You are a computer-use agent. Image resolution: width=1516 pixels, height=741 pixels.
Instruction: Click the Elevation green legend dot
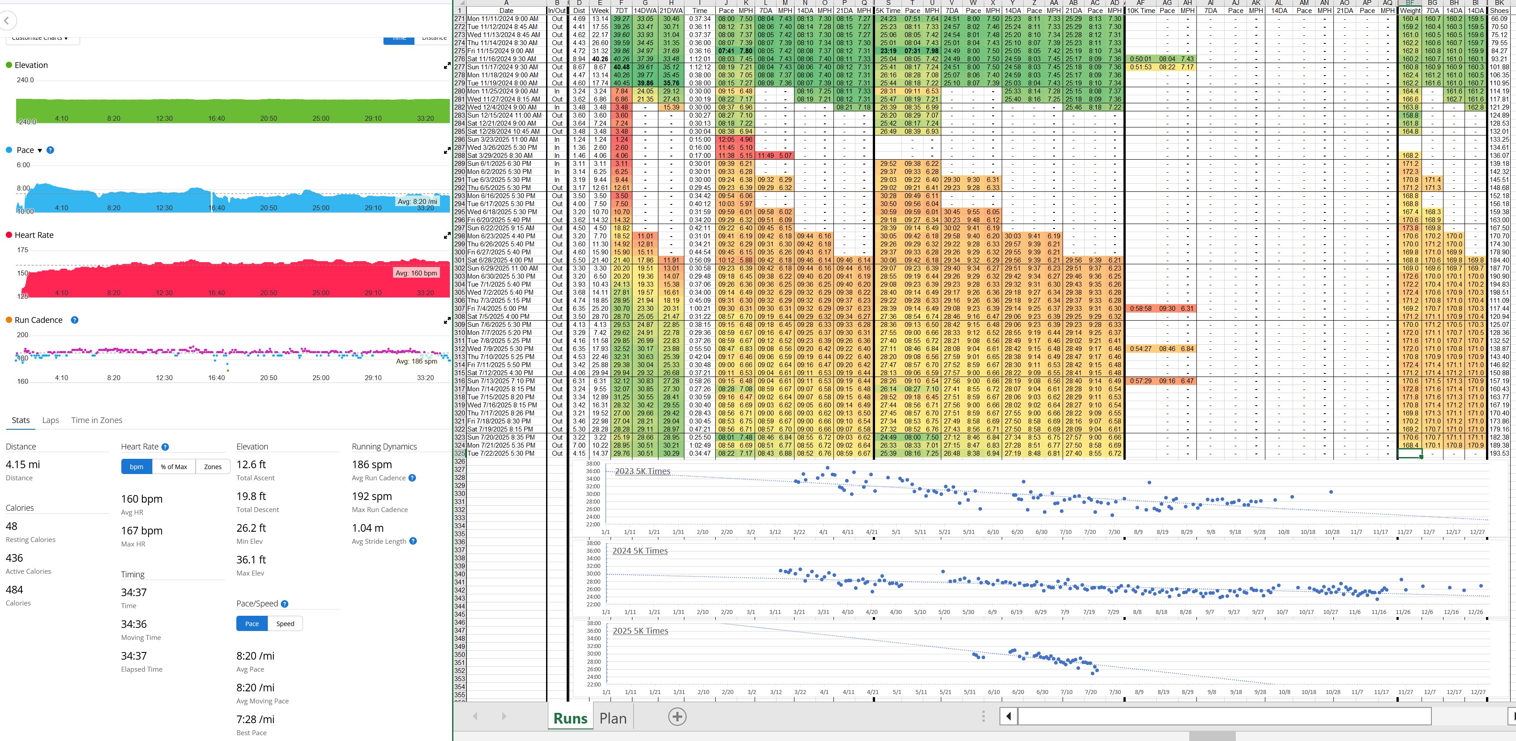(x=9, y=65)
